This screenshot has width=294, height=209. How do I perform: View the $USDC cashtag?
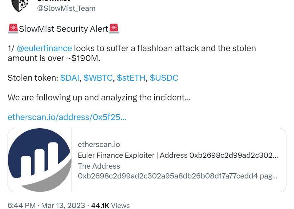[164, 78]
